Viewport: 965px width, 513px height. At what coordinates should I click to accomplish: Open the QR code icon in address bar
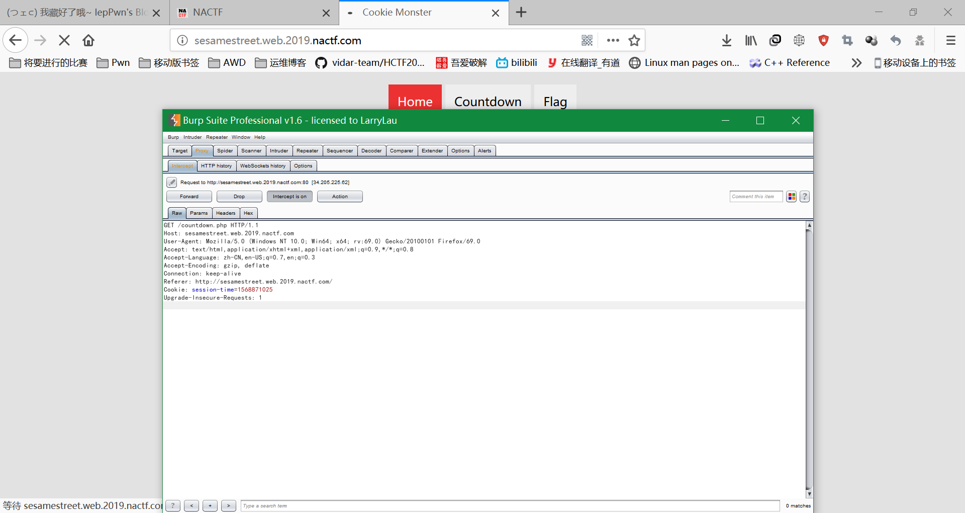[x=587, y=40]
